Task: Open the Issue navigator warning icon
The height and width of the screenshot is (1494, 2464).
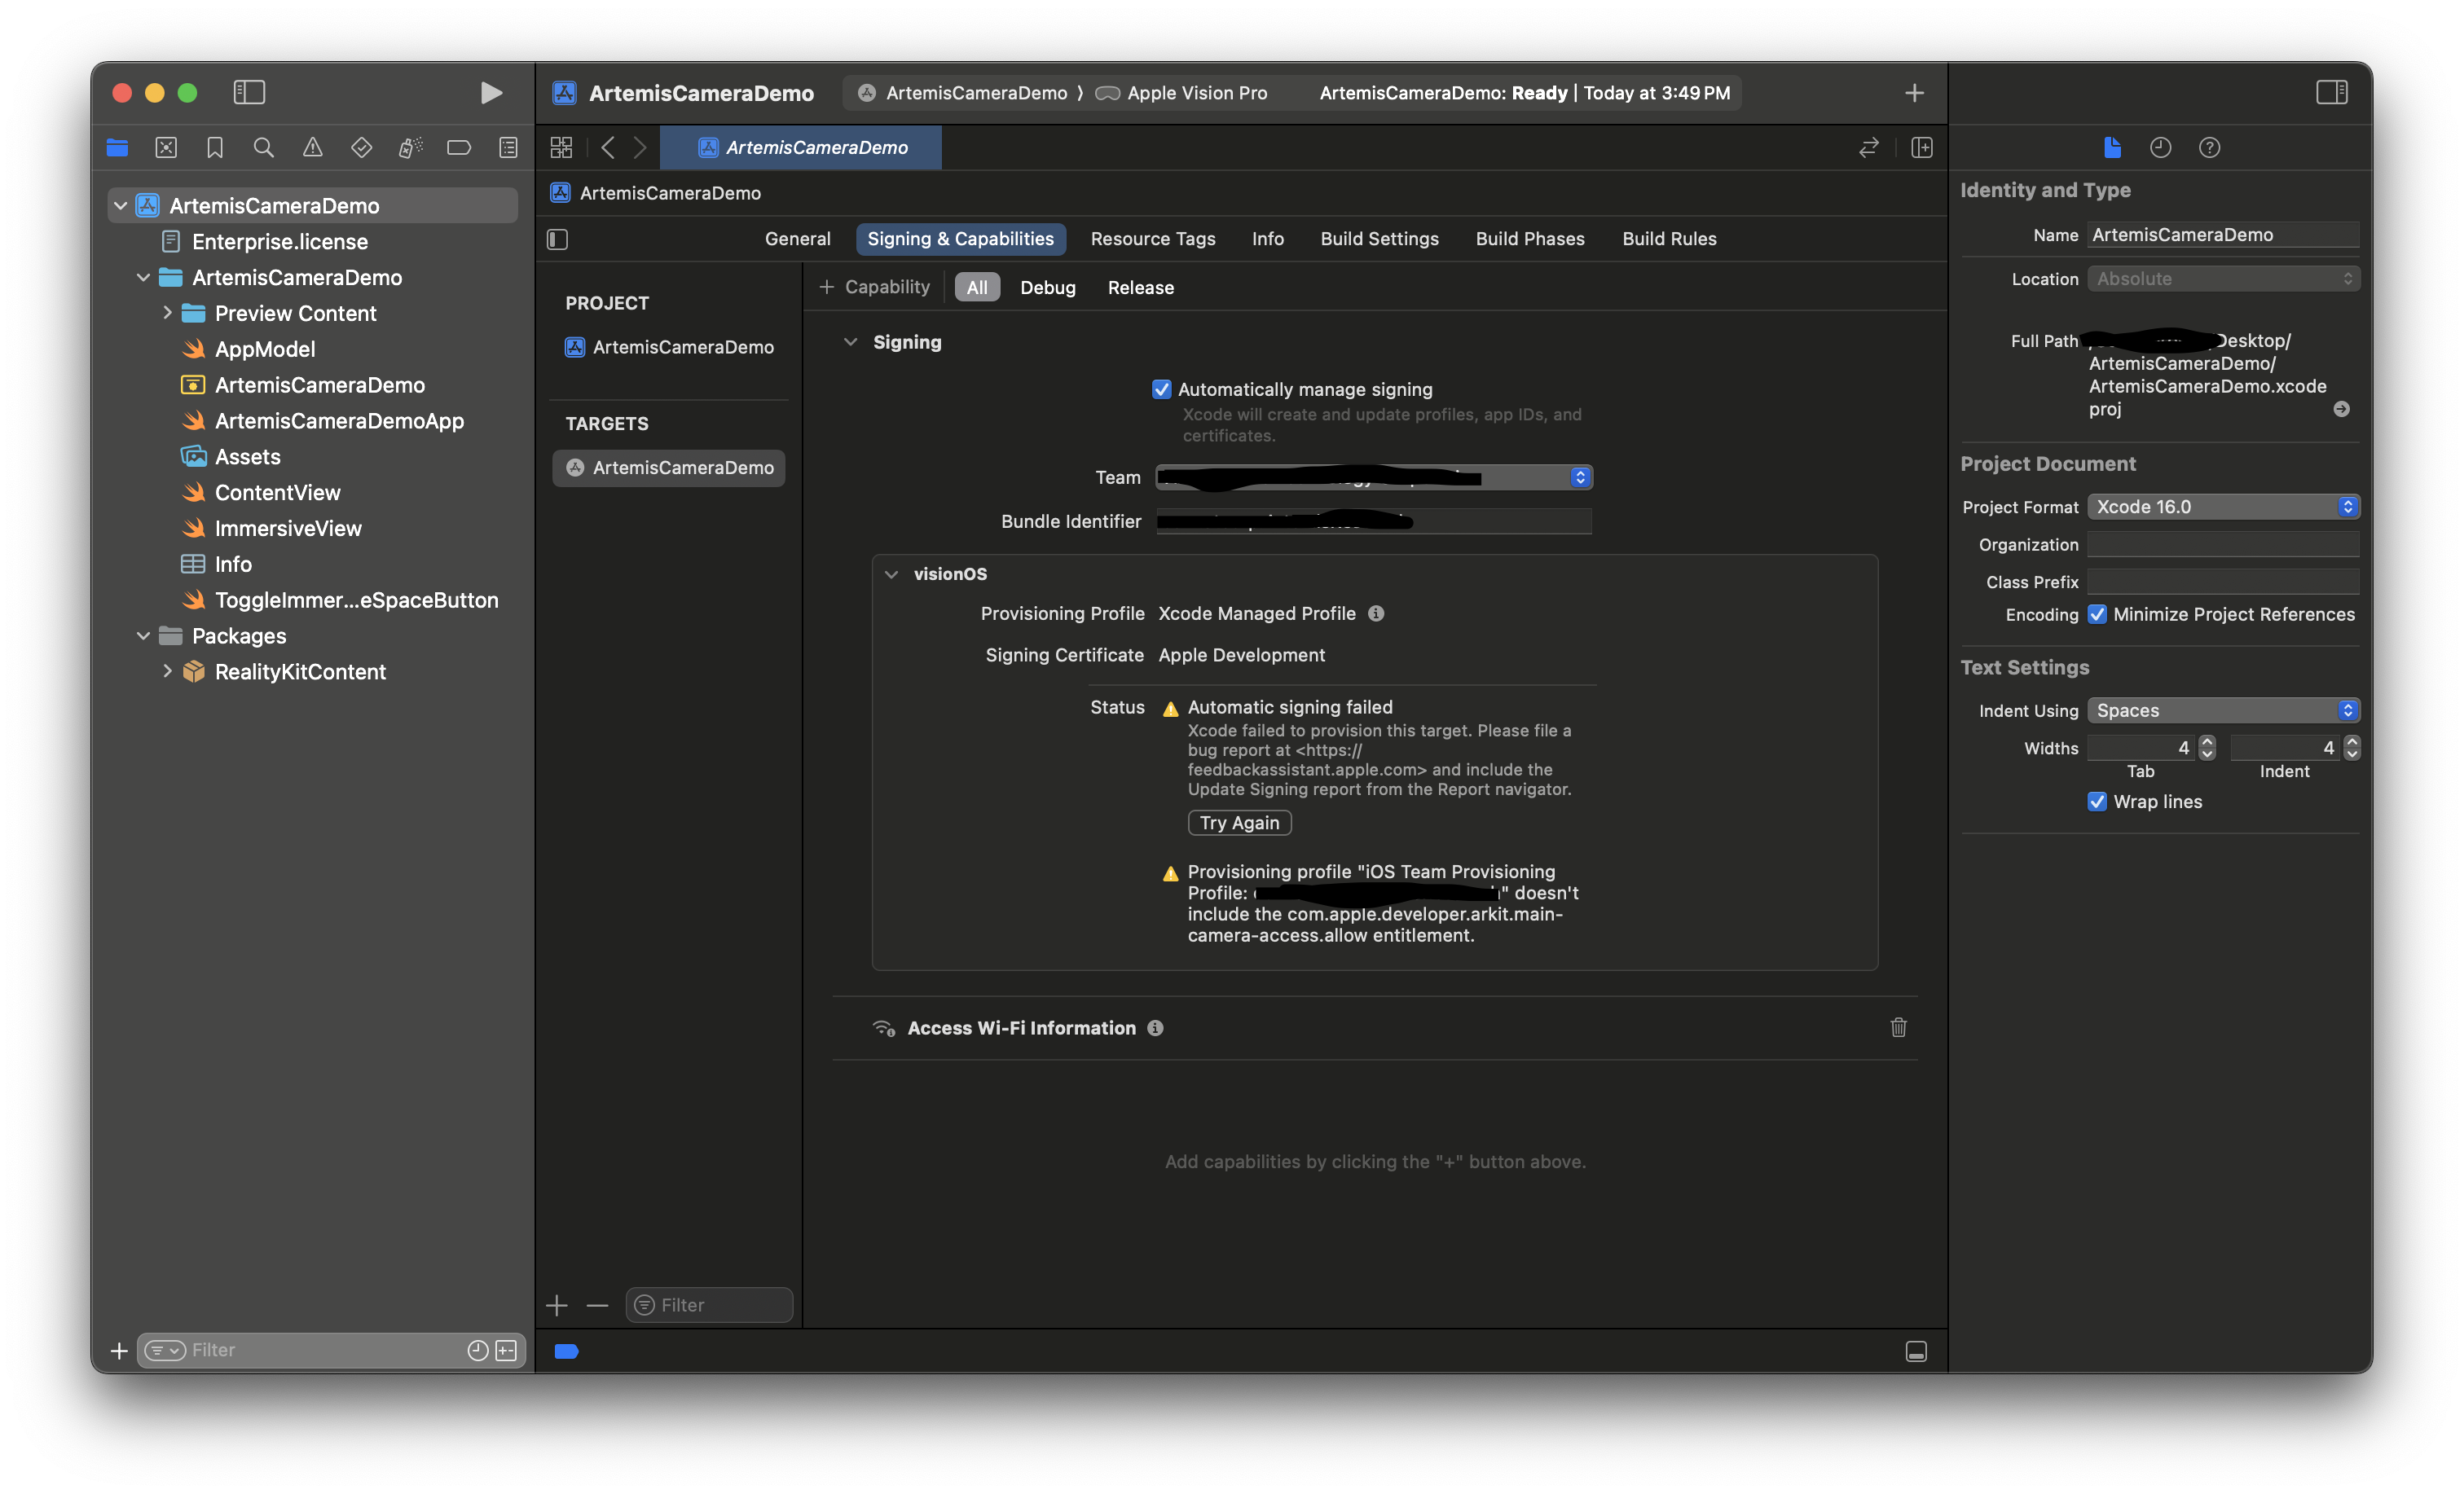Action: tap(313, 148)
